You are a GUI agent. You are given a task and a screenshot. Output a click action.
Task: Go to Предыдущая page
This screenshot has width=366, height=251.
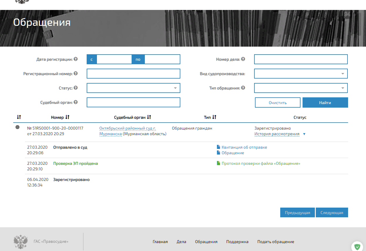297,213
